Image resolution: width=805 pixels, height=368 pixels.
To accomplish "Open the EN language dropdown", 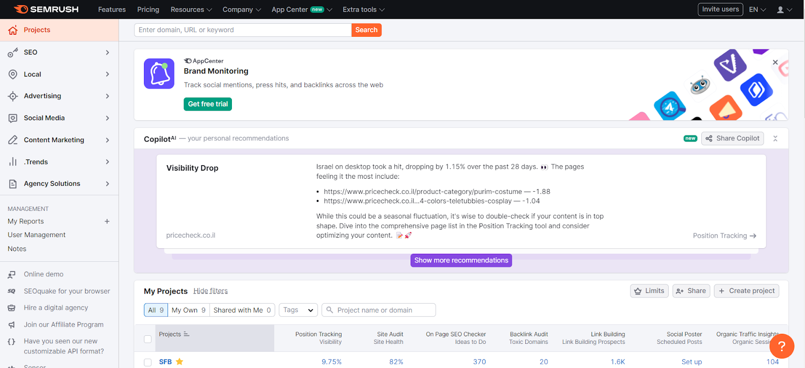I will click(757, 10).
